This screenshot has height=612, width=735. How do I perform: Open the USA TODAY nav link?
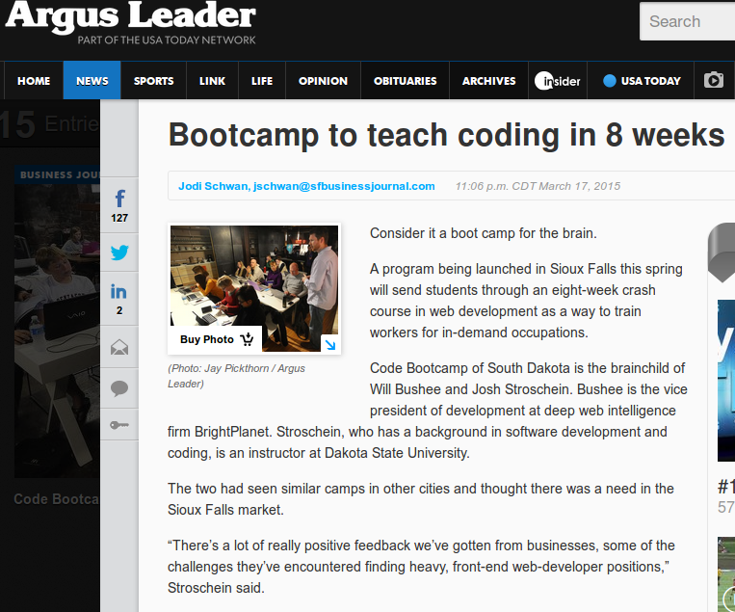point(641,81)
